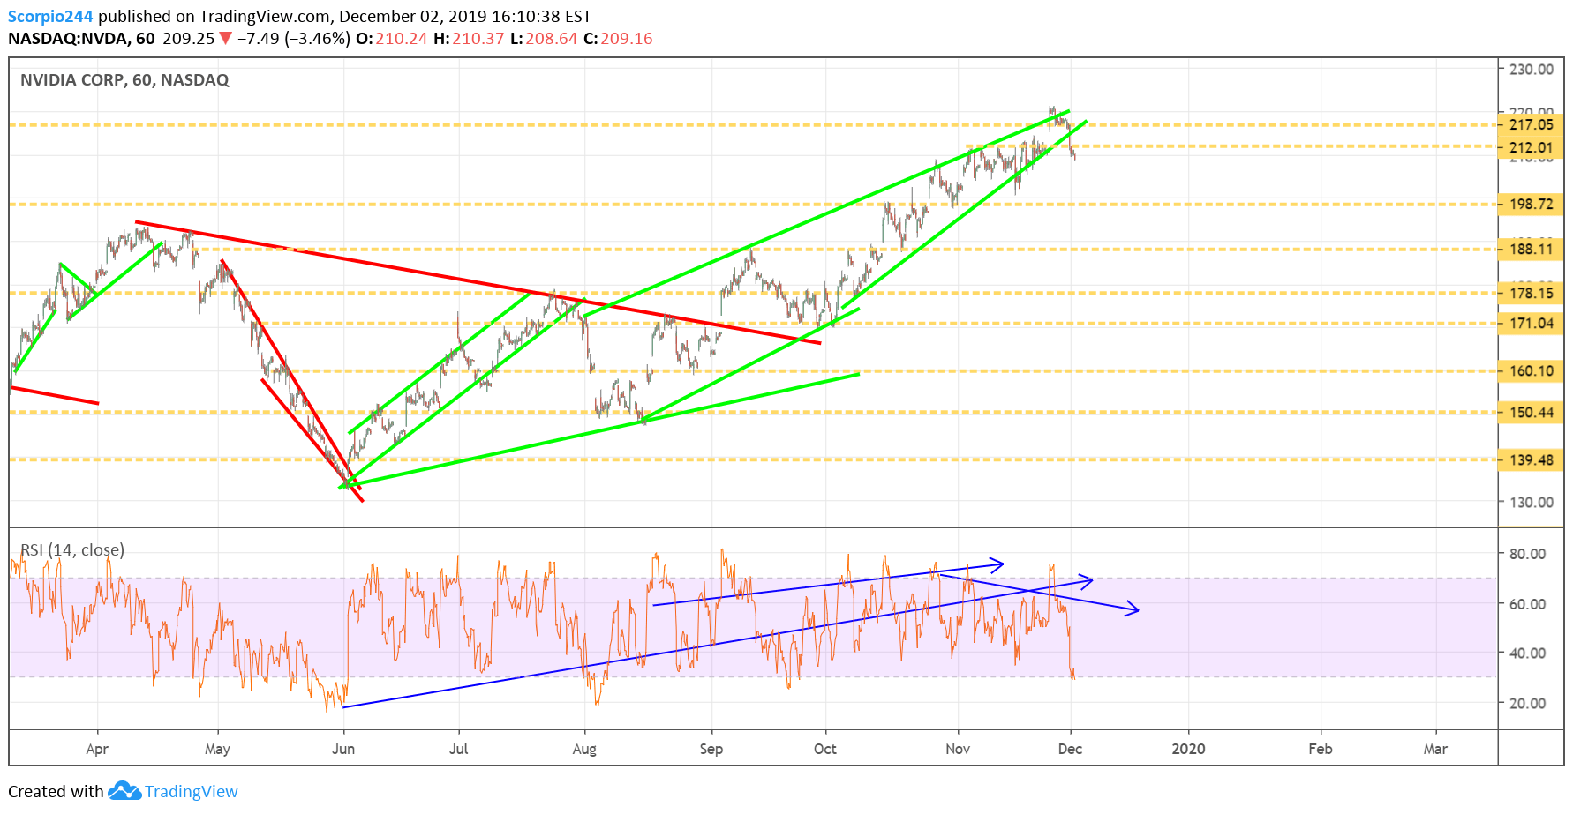Click the high price value 210.37

478,39
